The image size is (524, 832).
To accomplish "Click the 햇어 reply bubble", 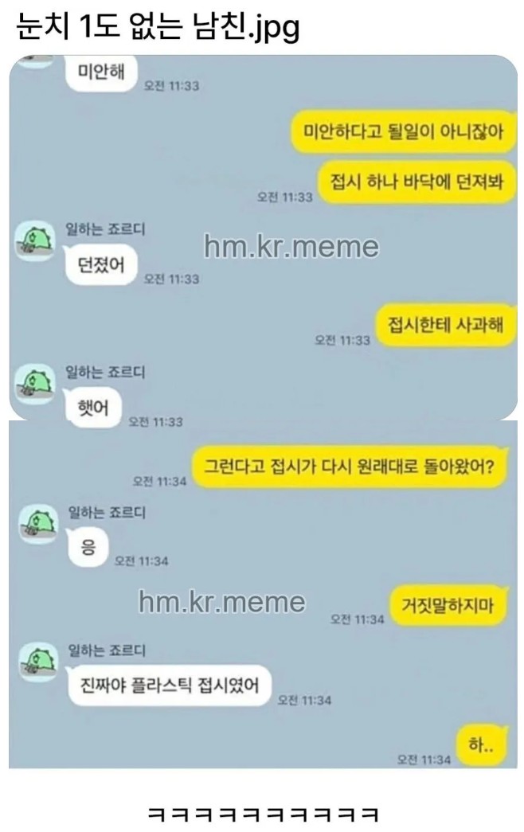I will coord(92,408).
